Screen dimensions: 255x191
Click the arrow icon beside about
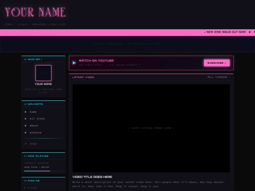point(25,126)
